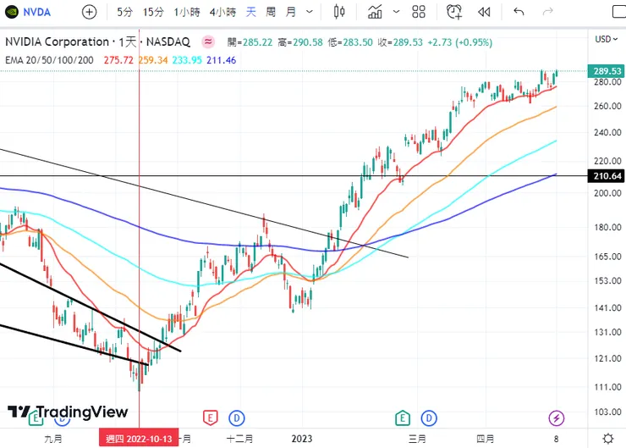Select the 4小時 interval
626x448 pixels.
coord(222,12)
